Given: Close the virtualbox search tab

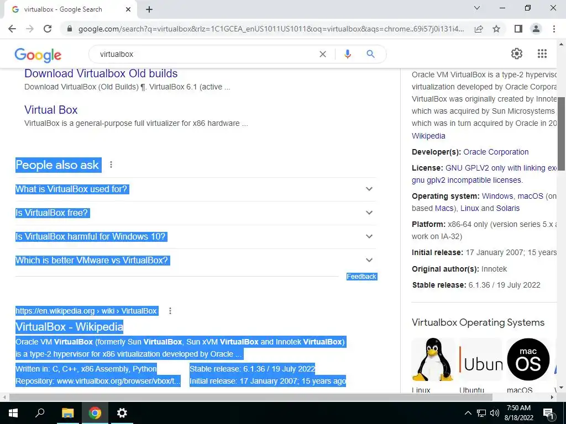Looking at the screenshot, I should click(x=128, y=9).
